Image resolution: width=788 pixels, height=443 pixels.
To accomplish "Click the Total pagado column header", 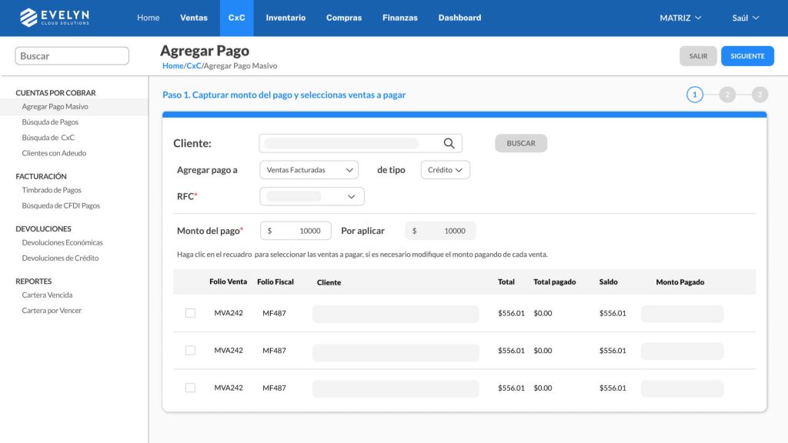I will pyautogui.click(x=554, y=281).
